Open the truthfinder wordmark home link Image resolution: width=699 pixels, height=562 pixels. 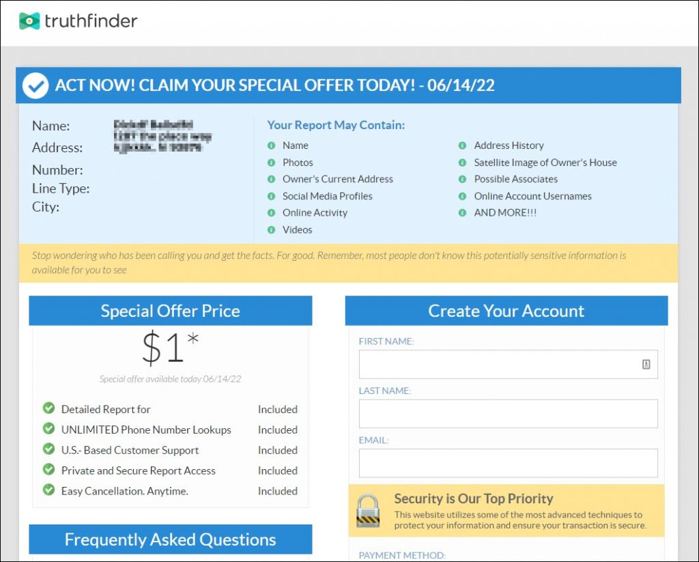coord(91,21)
